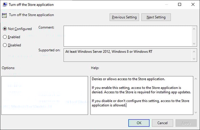
Task: Confirm with the OK button
Action: [x=139, y=123]
